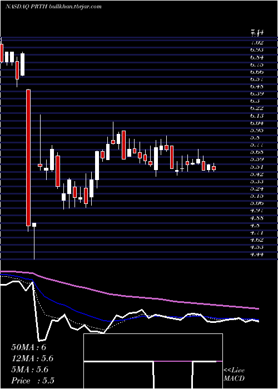
Task: Click the 5.06 price axis label
Action: pos(257,203)
